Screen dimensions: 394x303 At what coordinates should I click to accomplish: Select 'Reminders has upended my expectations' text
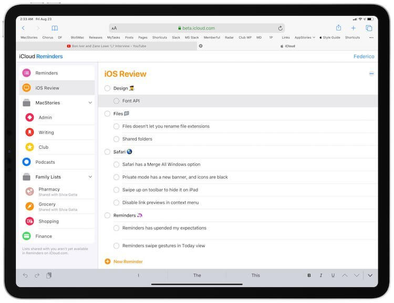pos(164,228)
